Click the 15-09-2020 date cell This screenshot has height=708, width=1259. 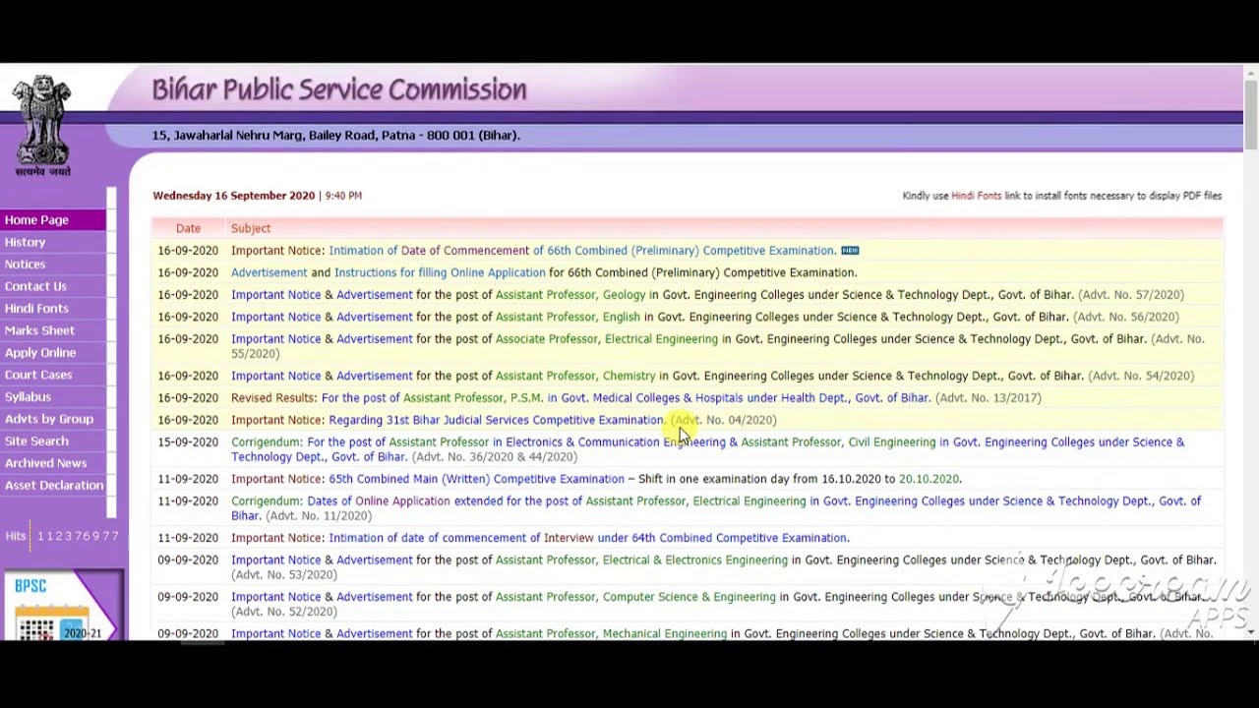pos(188,442)
